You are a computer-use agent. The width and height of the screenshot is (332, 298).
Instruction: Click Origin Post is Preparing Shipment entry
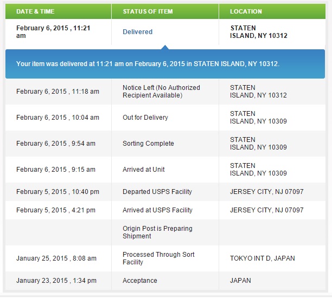click(157, 232)
